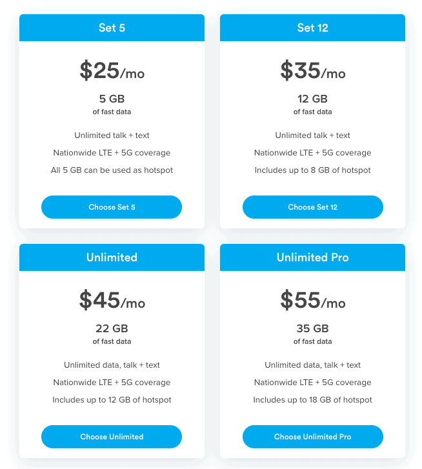422x469 pixels.
Task: Click the 12 GB fast data text
Action: click(312, 105)
